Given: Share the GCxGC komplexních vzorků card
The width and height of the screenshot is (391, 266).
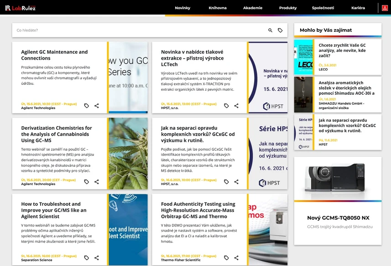Looking at the screenshot, I should (x=236, y=182).
